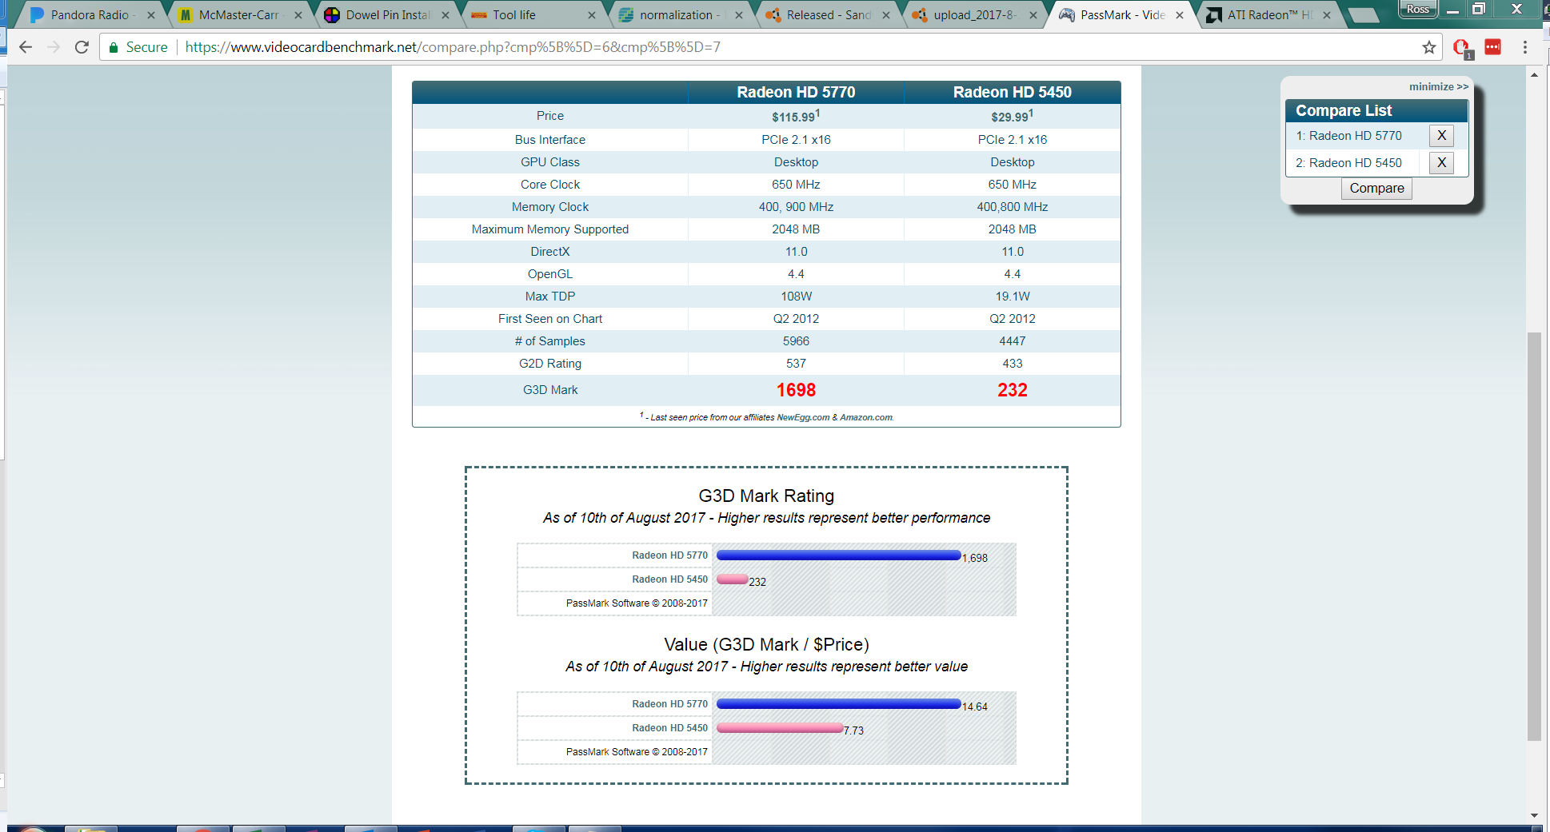Screen dimensions: 1550x832
Task: Click the pink HD 5450 value bar
Action: click(x=780, y=728)
